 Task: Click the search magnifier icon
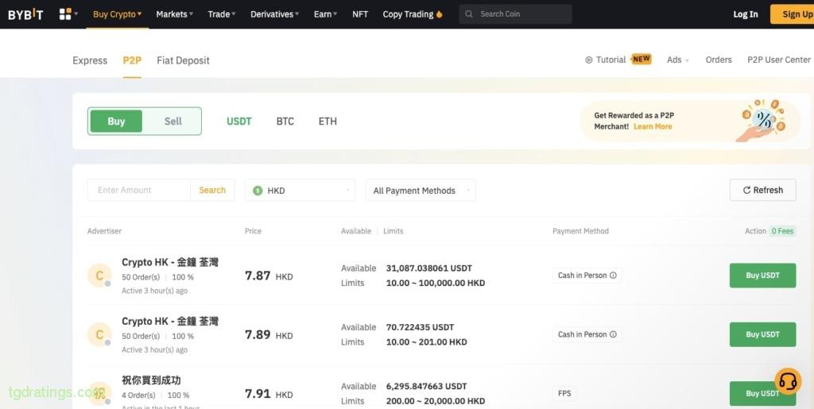tap(469, 14)
